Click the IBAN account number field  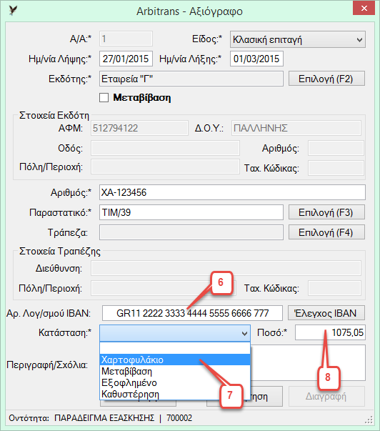point(192,313)
